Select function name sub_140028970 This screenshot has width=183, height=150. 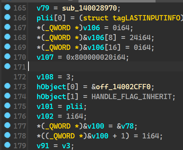coord(90,8)
